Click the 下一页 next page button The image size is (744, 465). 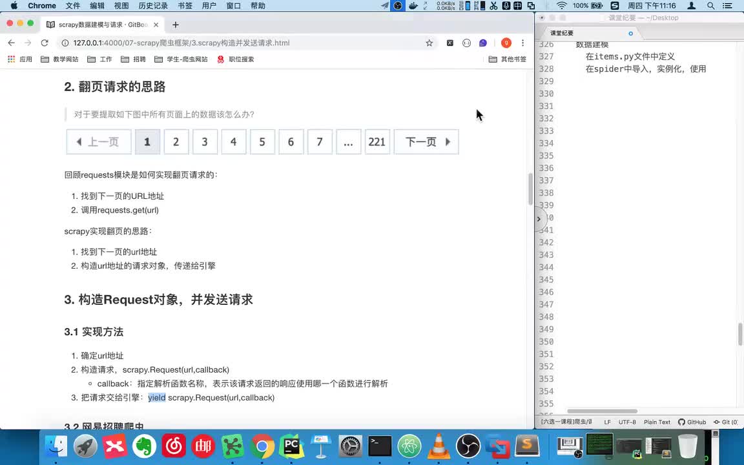click(x=426, y=142)
